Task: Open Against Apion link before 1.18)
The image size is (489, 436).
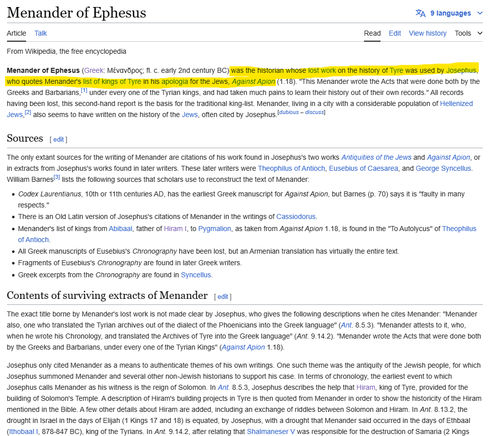Action: (243, 348)
